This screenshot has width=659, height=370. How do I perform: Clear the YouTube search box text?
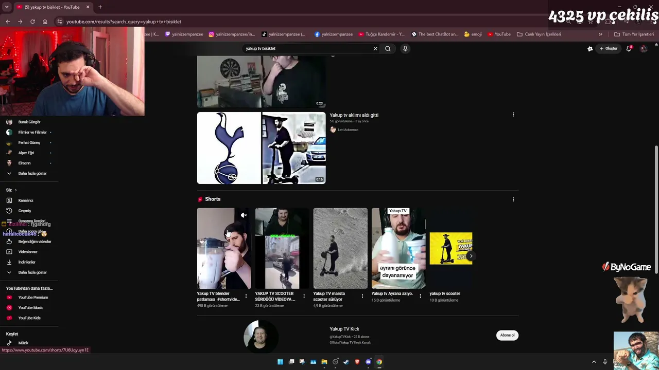(x=375, y=48)
